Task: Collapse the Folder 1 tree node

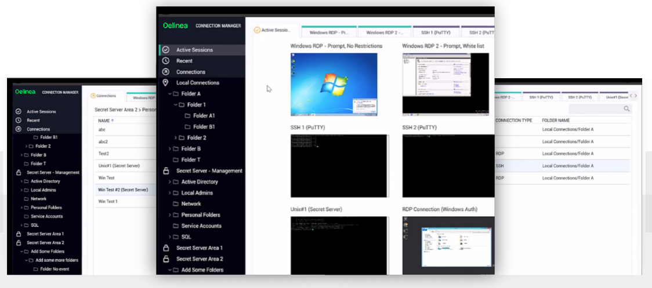Action: 175,105
